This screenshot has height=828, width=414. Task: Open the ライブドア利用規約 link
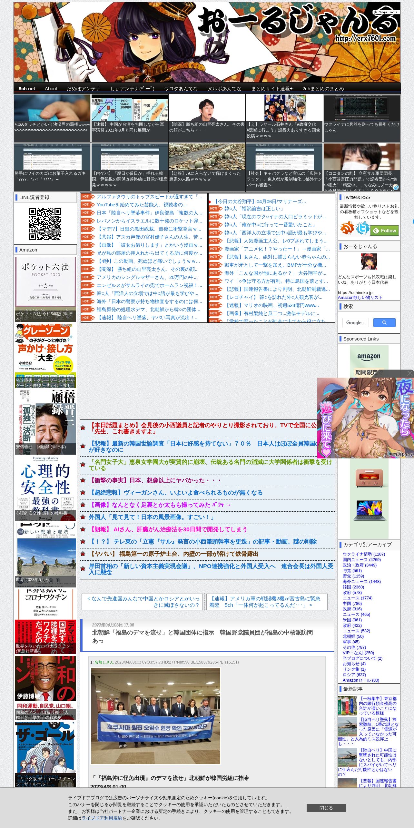[102, 818]
